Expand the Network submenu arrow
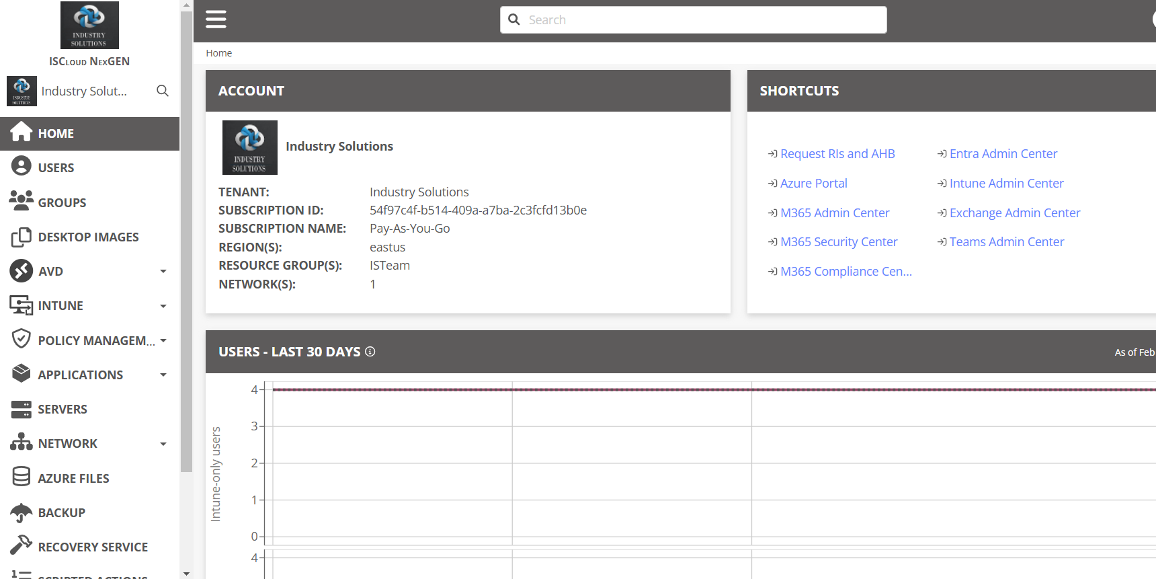 point(163,444)
